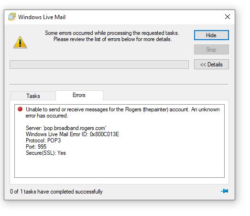Click the red error bullet icon

pyautogui.click(x=20, y=109)
